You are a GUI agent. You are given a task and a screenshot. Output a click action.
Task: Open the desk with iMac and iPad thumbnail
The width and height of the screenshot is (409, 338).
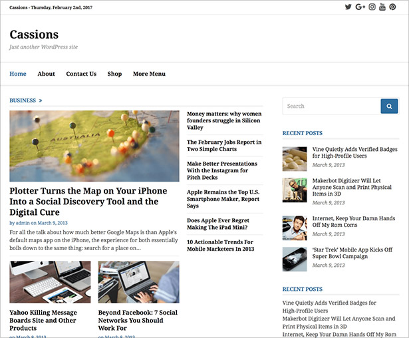[50, 282]
